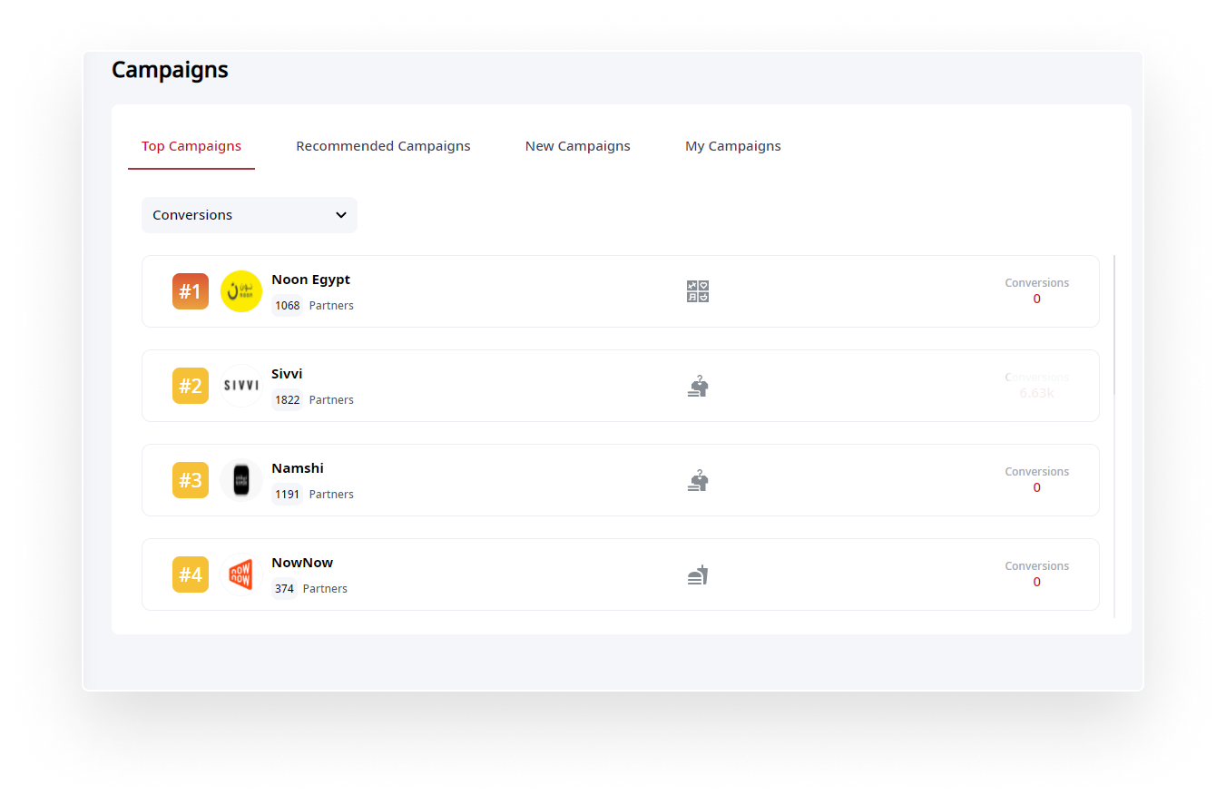The width and height of the screenshot is (1226, 805).
Task: Click the 1191 partners count
Action: pyautogui.click(x=288, y=495)
